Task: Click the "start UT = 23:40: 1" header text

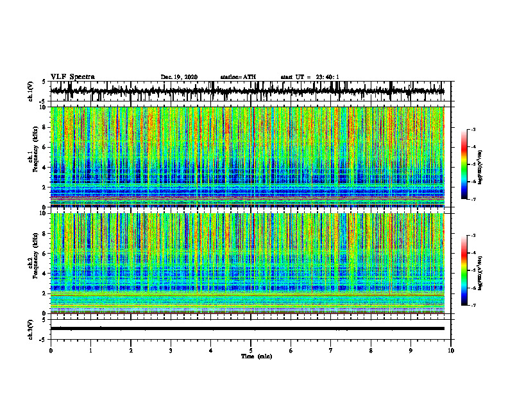Action: [x=310, y=77]
